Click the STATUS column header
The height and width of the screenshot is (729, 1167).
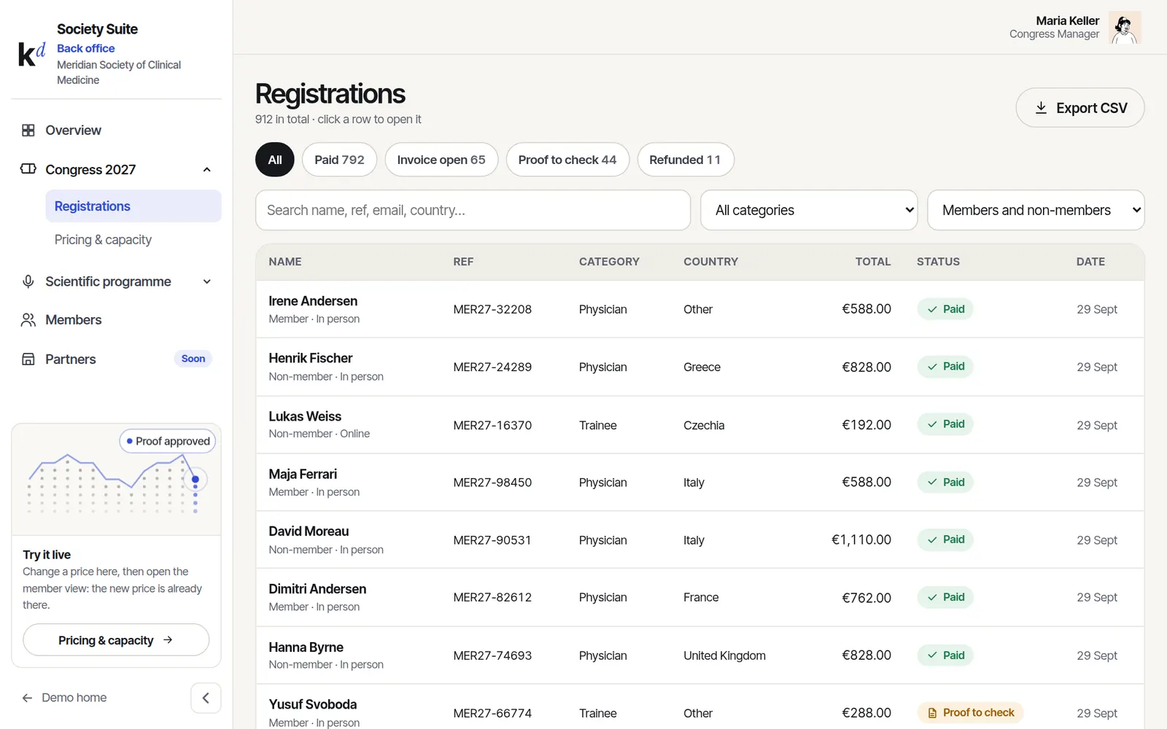[938, 262]
